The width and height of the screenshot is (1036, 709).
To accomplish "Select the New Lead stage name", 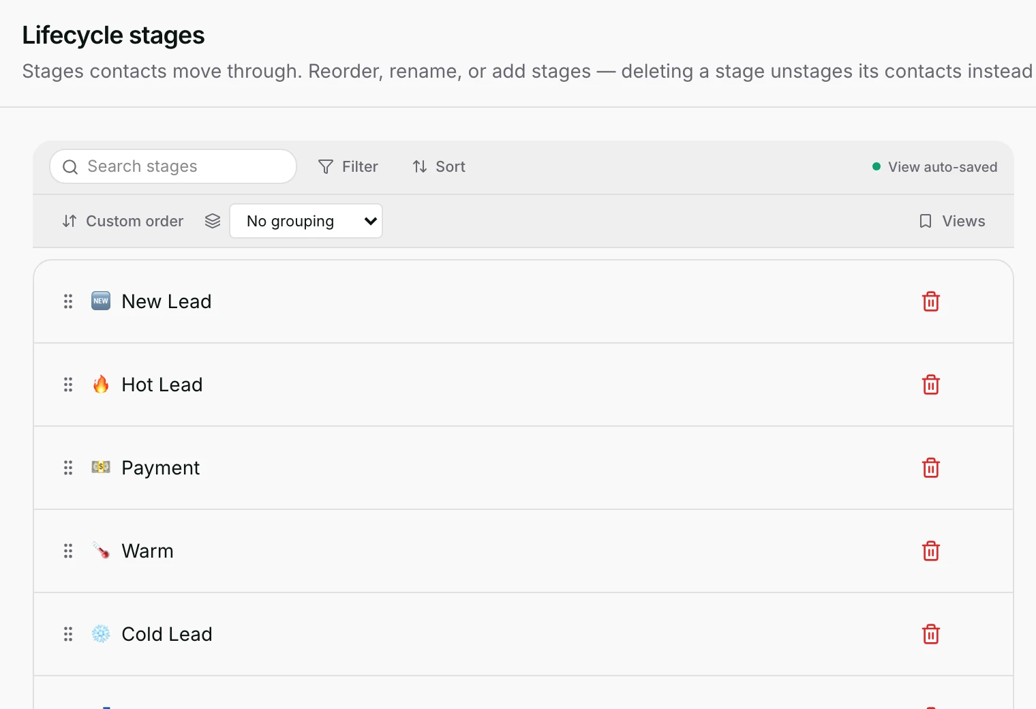I will [x=166, y=301].
